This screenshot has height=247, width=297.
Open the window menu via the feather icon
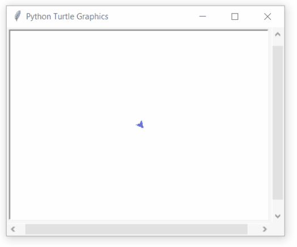18,16
